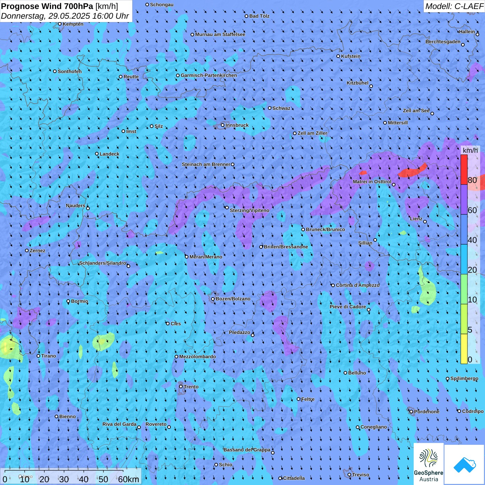Click the "Riva del Garda" label

click(x=120, y=424)
